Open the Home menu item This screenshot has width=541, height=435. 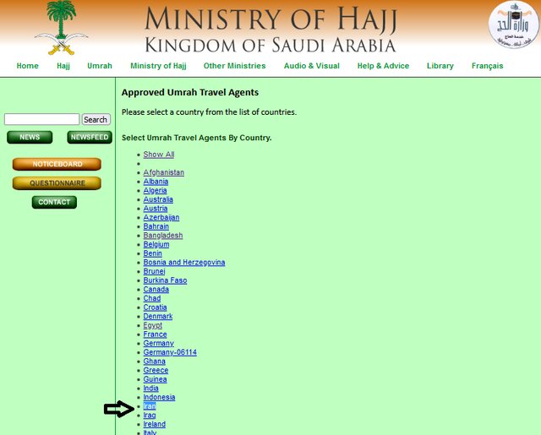pyautogui.click(x=27, y=66)
